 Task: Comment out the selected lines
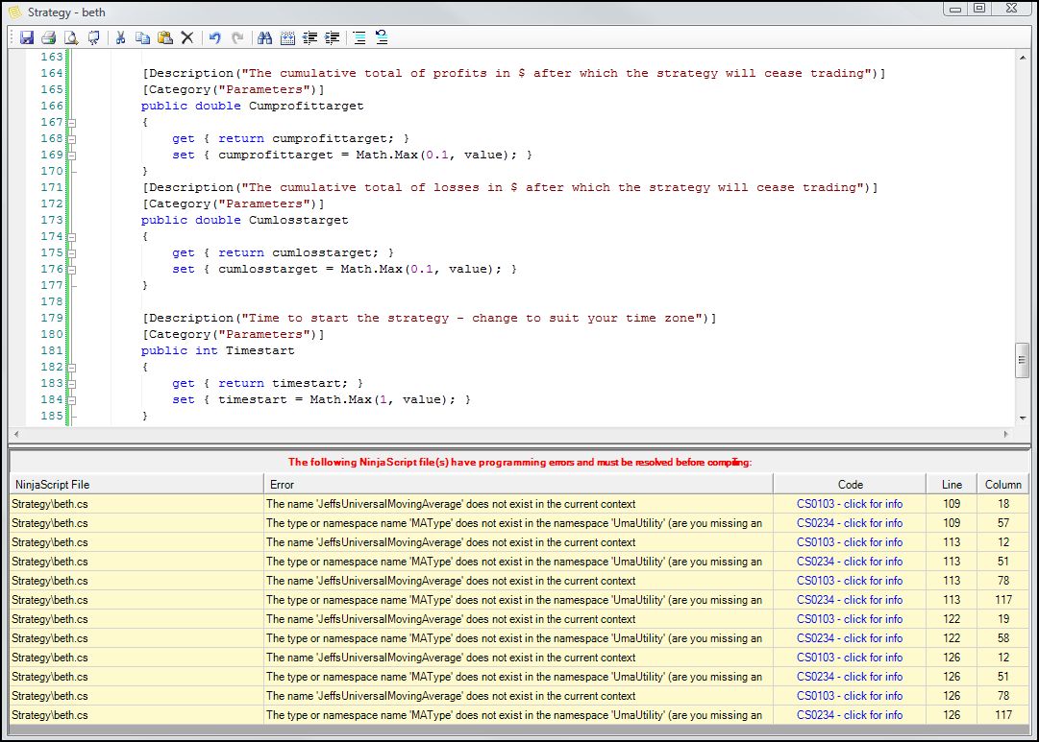point(359,37)
